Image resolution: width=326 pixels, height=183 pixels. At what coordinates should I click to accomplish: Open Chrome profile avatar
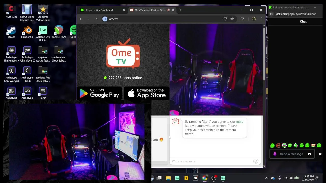[x=254, y=19]
